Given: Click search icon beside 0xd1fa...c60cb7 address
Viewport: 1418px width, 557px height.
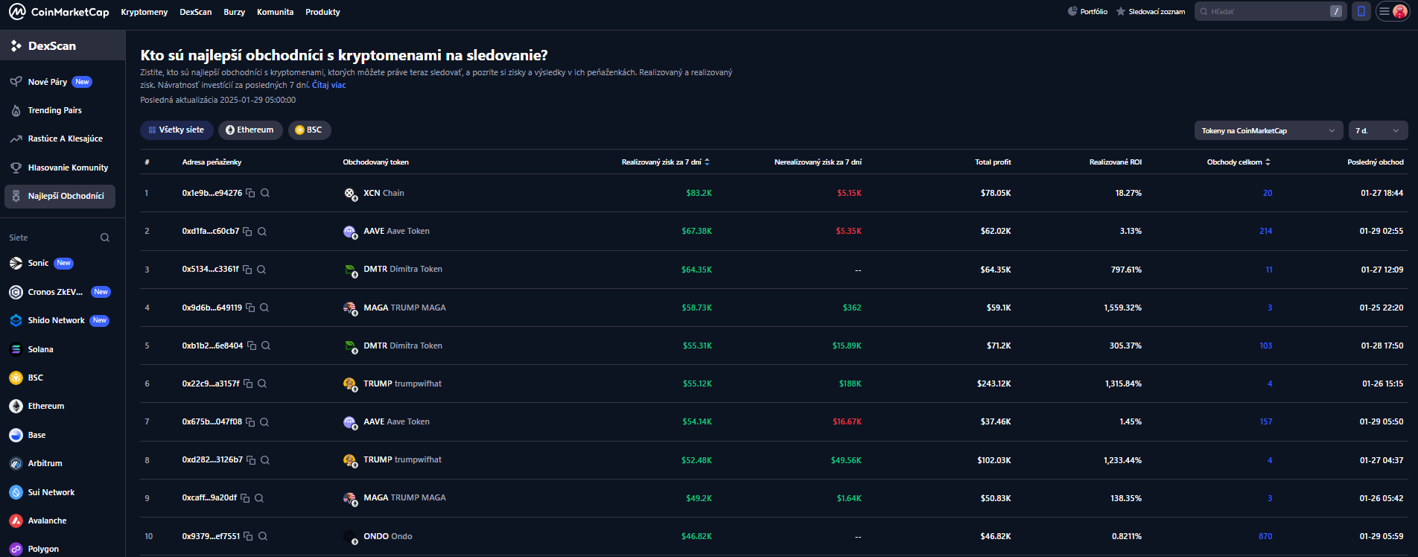Looking at the screenshot, I should [262, 232].
